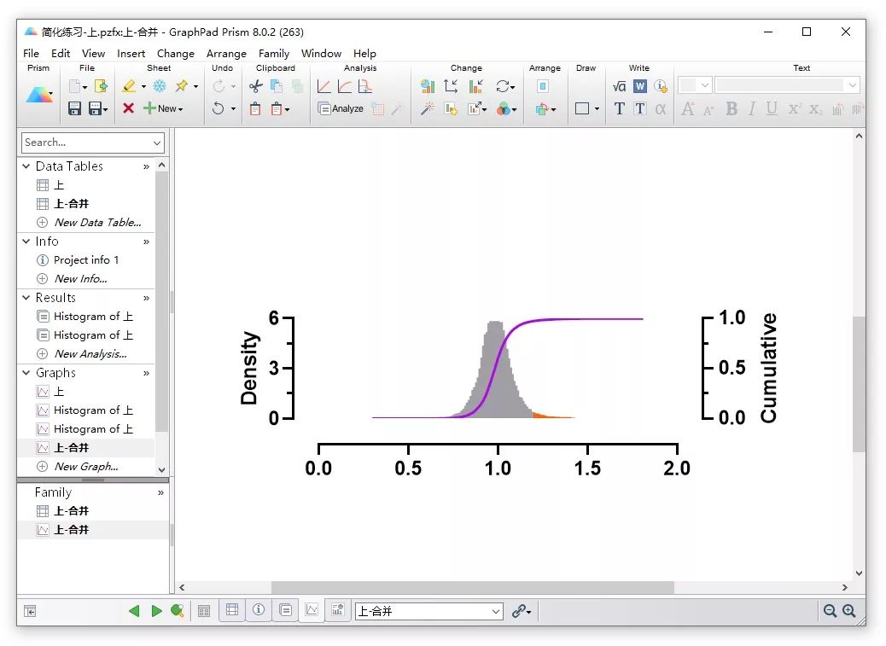Click New Analysis link
The width and height of the screenshot is (886, 646).
pyautogui.click(x=90, y=354)
